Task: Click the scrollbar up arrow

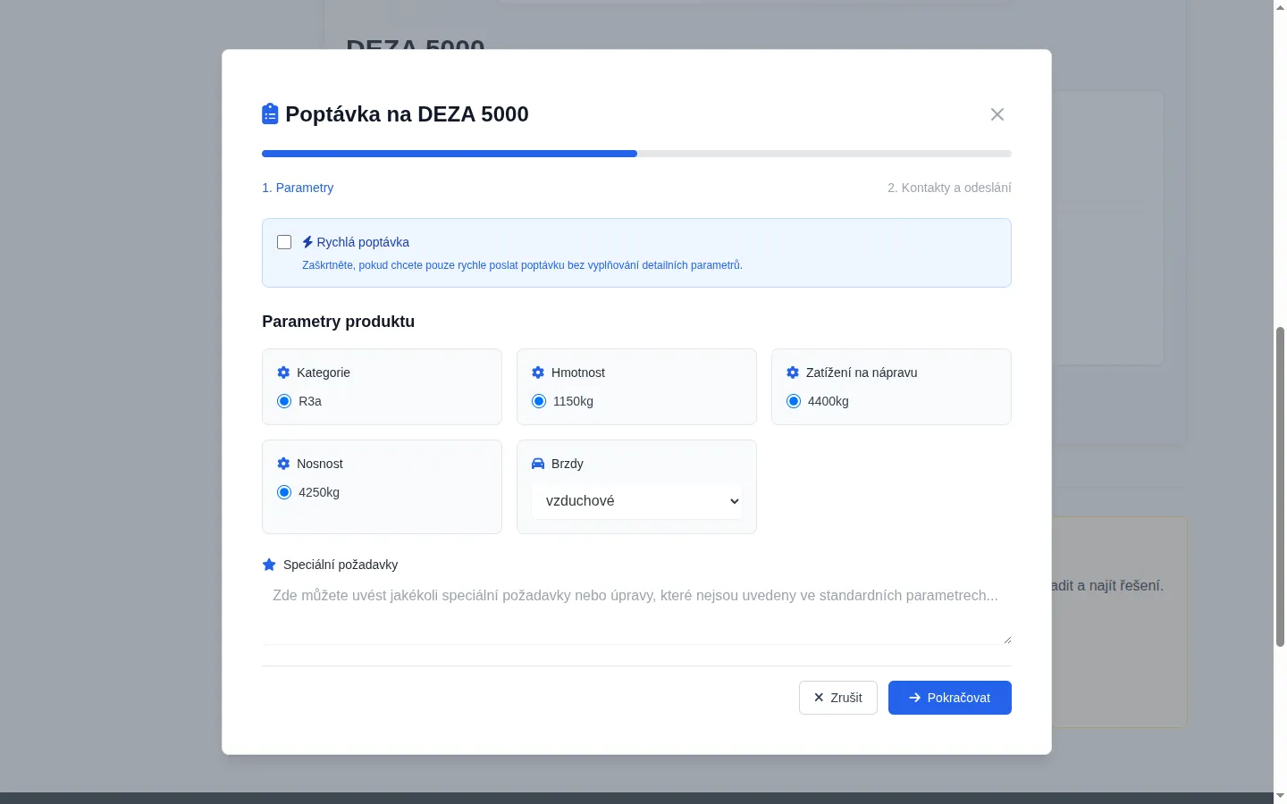Action: [1280, 7]
